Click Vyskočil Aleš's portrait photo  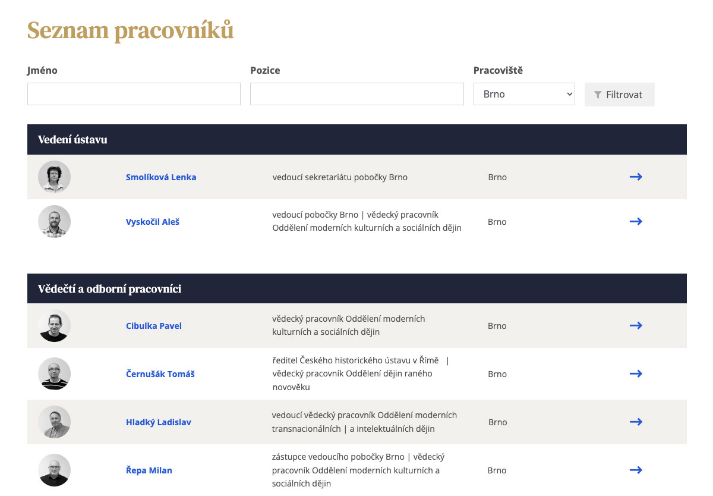click(x=54, y=222)
